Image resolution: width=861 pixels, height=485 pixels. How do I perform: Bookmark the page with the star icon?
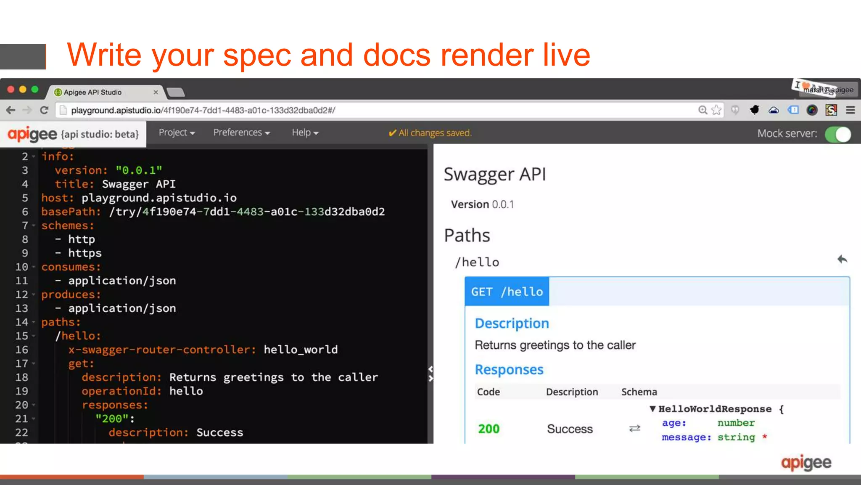(x=716, y=110)
